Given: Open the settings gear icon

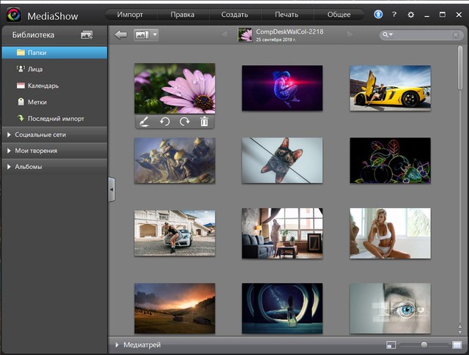Looking at the screenshot, I should [410, 15].
